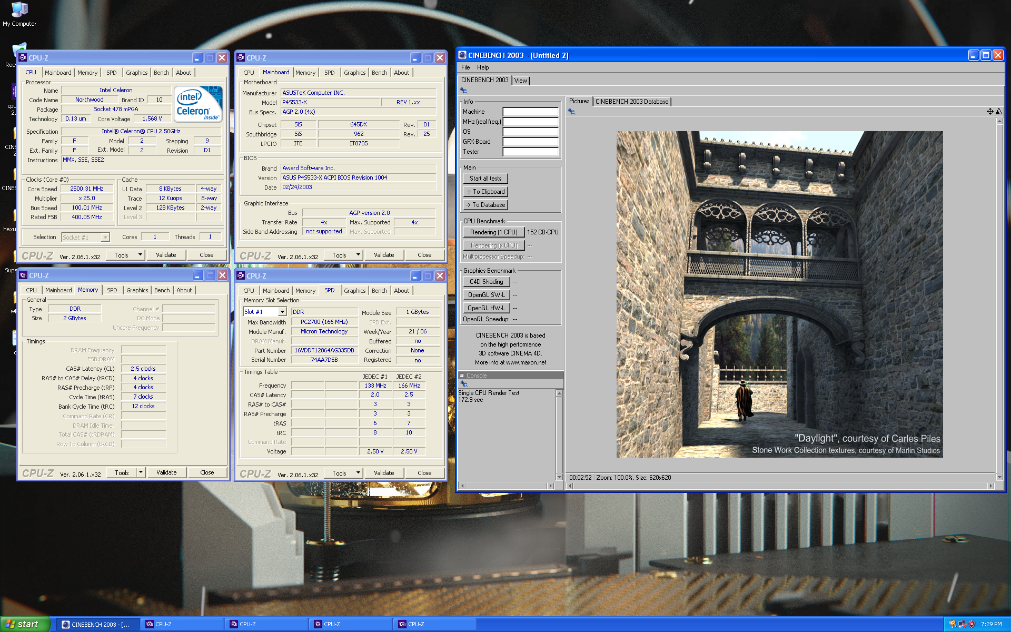The image size is (1011, 632).
Task: Click the triangle zoom icon above the render
Action: click(999, 111)
